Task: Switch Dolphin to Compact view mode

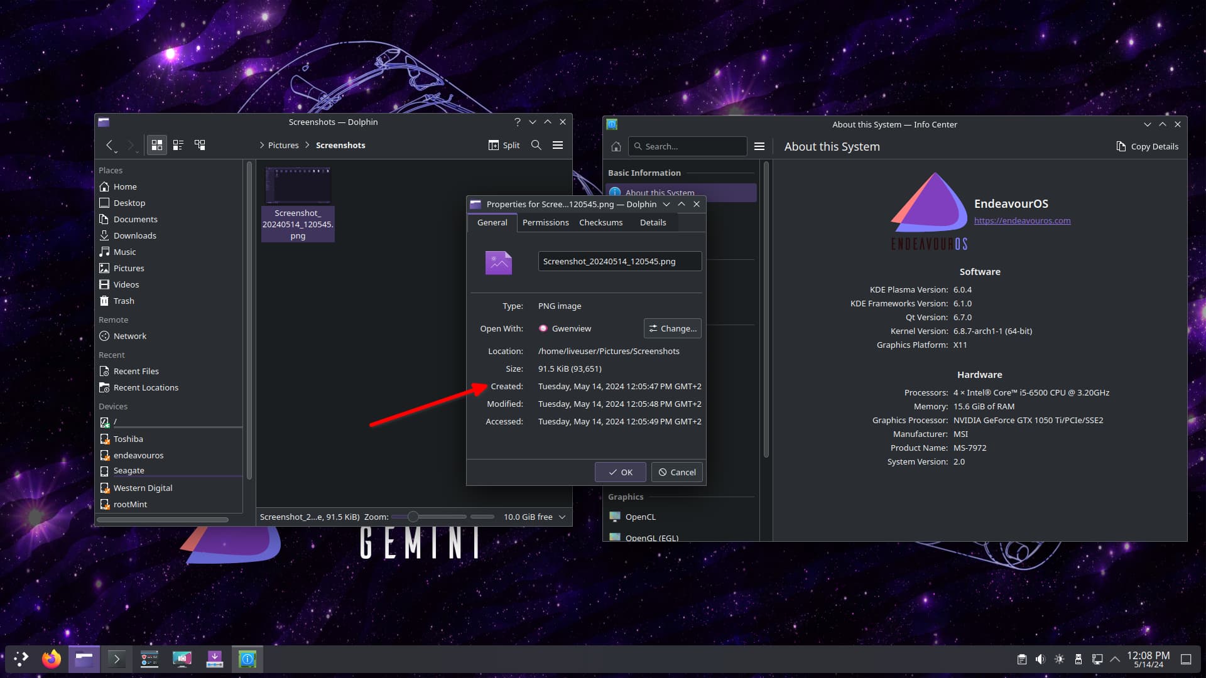Action: tap(178, 145)
